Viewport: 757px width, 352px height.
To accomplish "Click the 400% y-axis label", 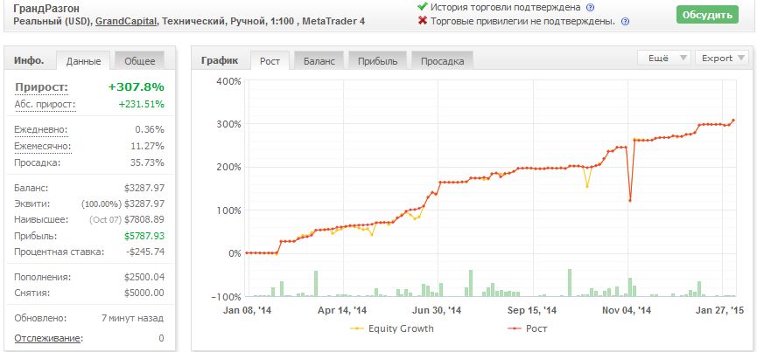I will click(228, 81).
